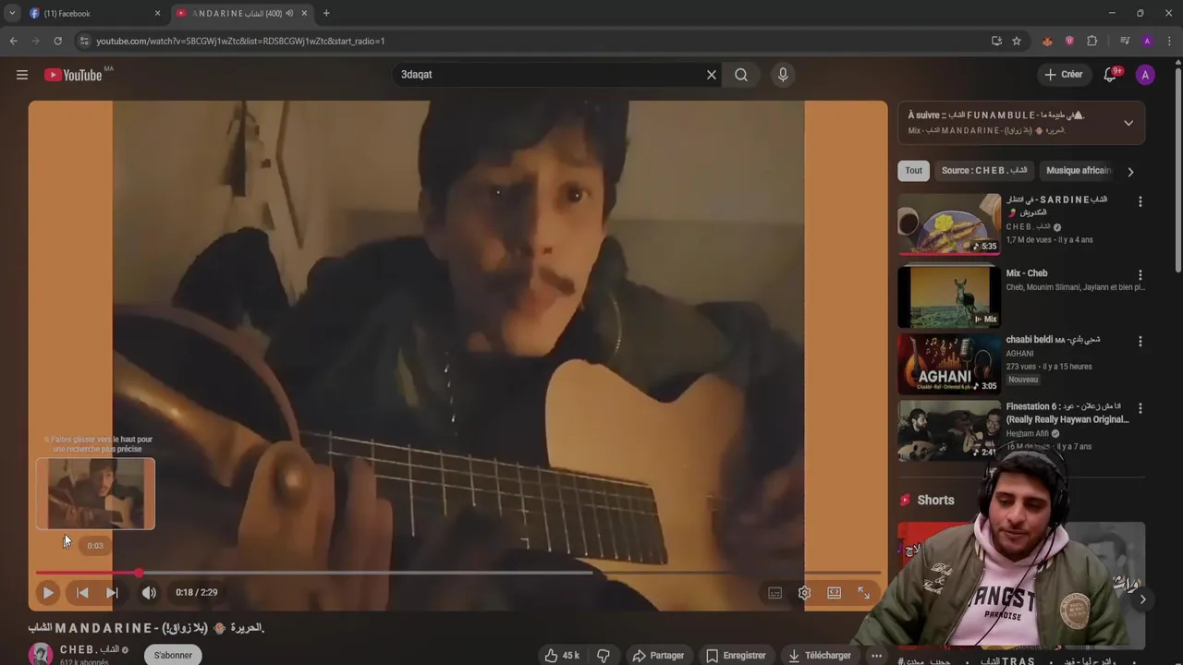Open the chaabi beldi video title
The height and width of the screenshot is (665, 1183).
click(1053, 340)
